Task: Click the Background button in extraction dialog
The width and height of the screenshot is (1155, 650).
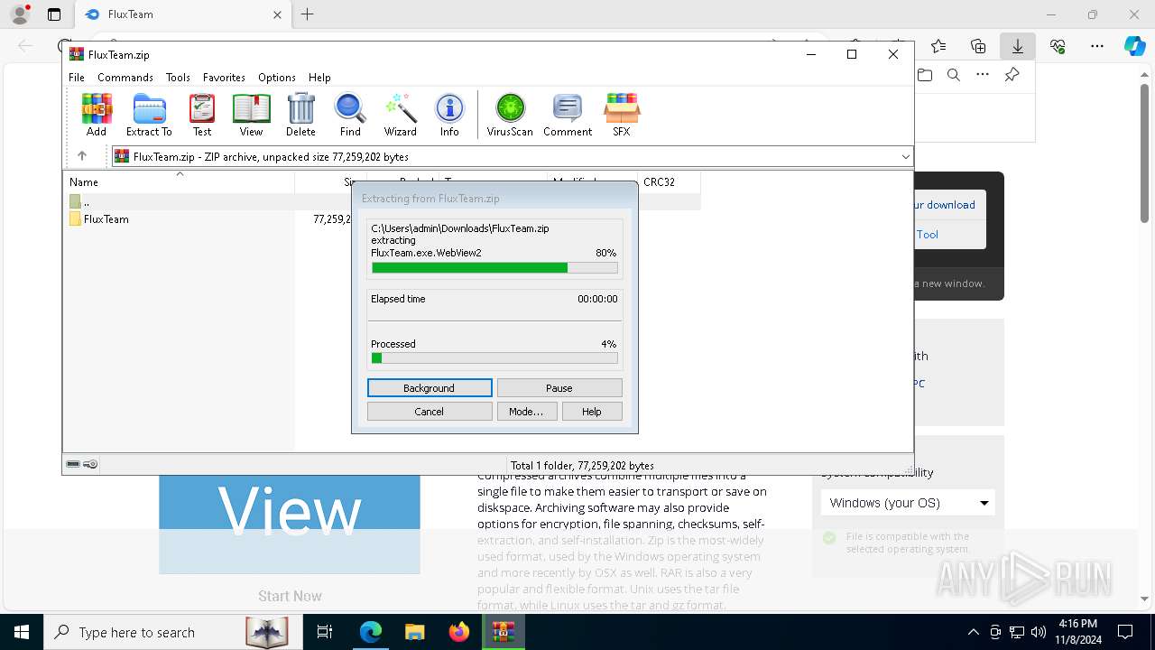Action: [x=430, y=388]
